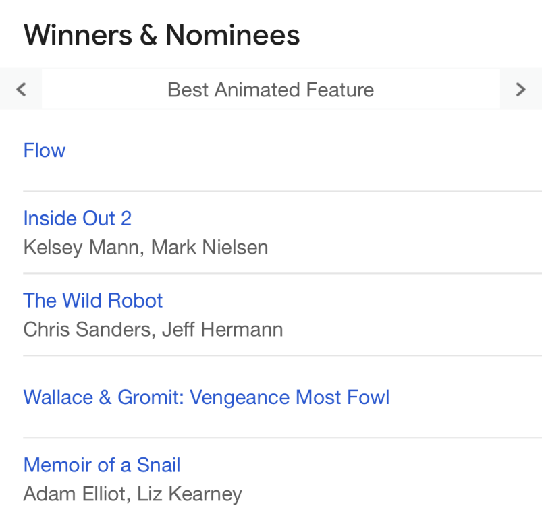The image size is (542, 518).
Task: Open the Inside Out 2 link
Action: [77, 218]
